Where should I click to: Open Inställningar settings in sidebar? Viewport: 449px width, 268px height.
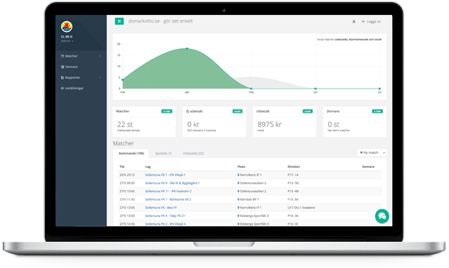[72, 89]
